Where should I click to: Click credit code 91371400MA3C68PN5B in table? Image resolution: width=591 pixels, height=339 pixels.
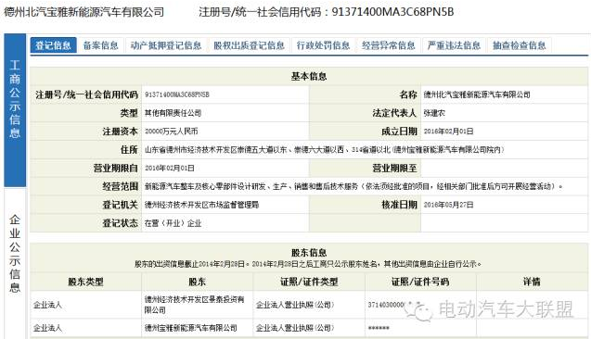[177, 94]
